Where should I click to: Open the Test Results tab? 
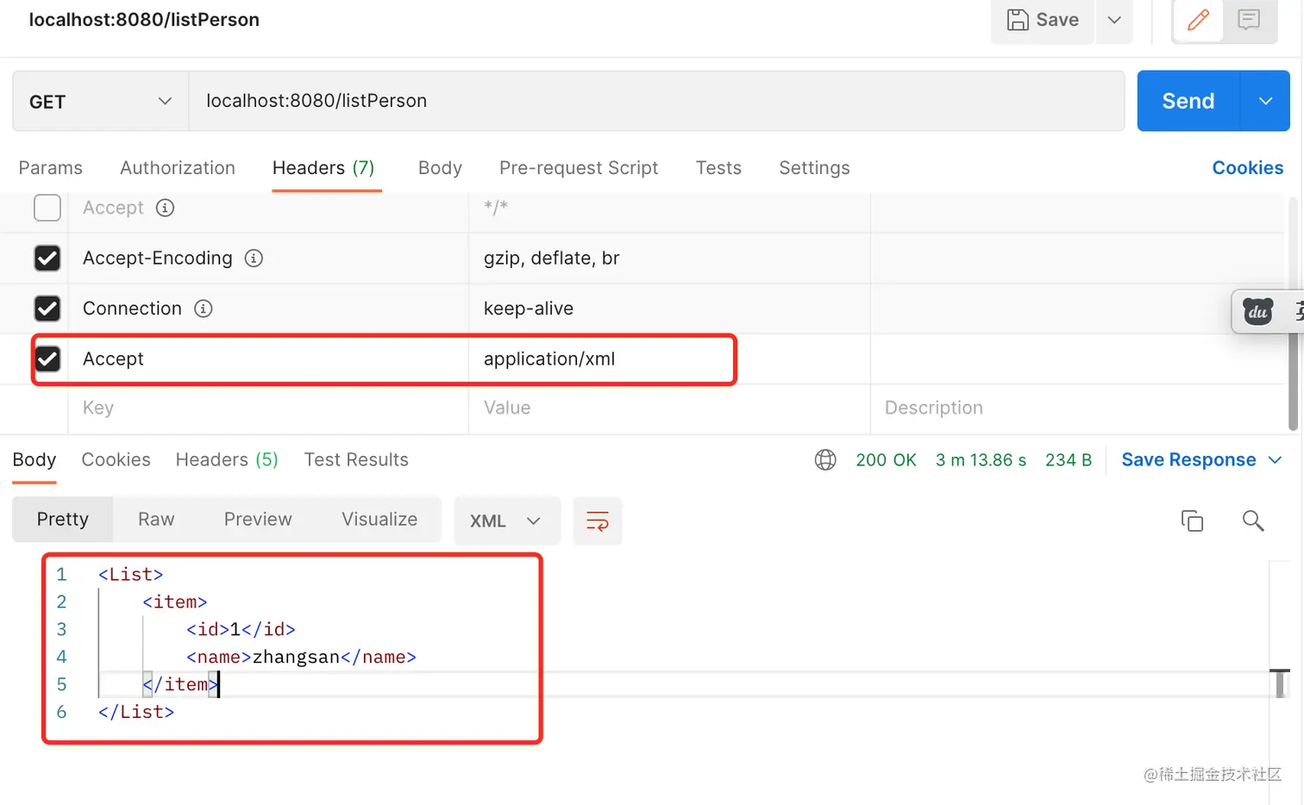coord(356,460)
